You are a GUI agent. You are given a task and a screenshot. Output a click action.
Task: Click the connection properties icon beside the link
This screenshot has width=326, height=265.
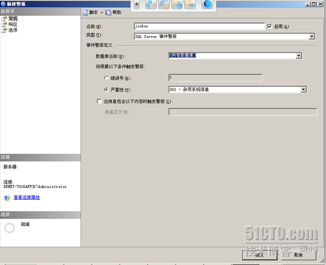7,198
